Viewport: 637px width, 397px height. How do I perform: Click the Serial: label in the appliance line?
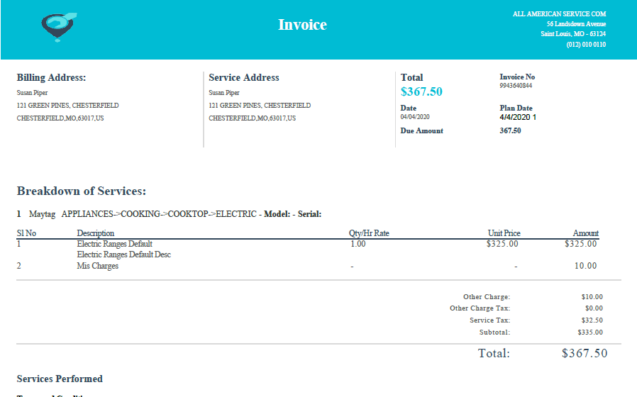[309, 214]
